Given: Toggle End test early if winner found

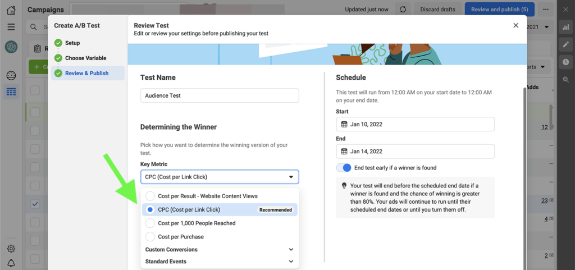Looking at the screenshot, I should [x=344, y=168].
